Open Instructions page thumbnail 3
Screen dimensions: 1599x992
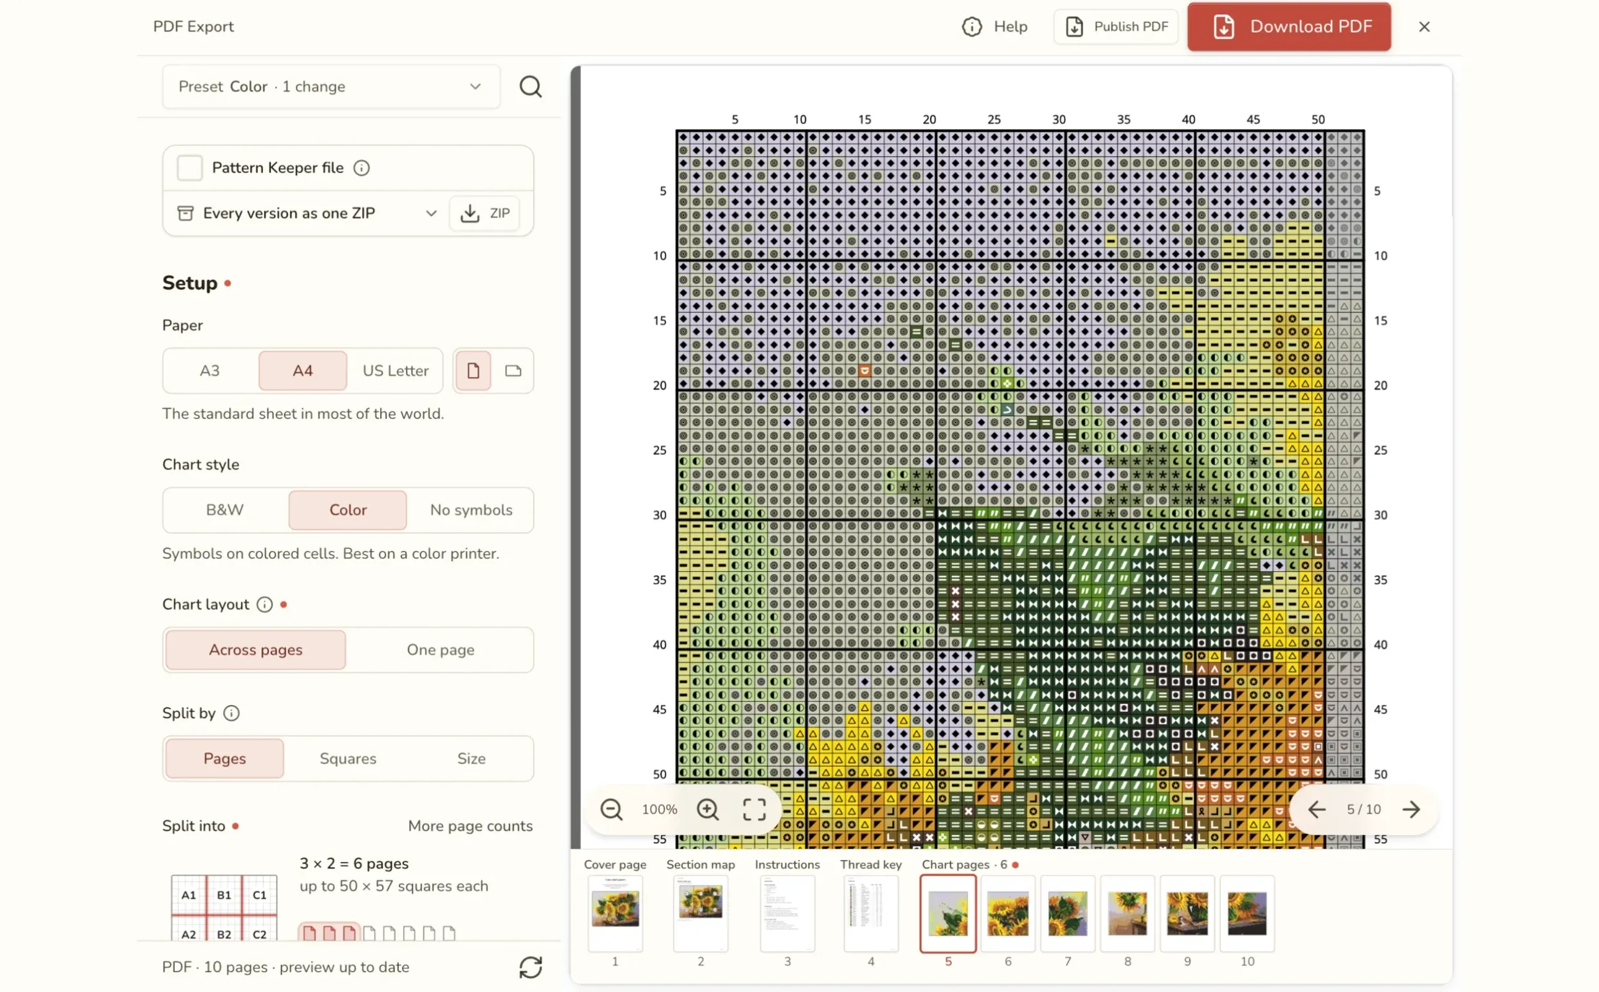787,913
